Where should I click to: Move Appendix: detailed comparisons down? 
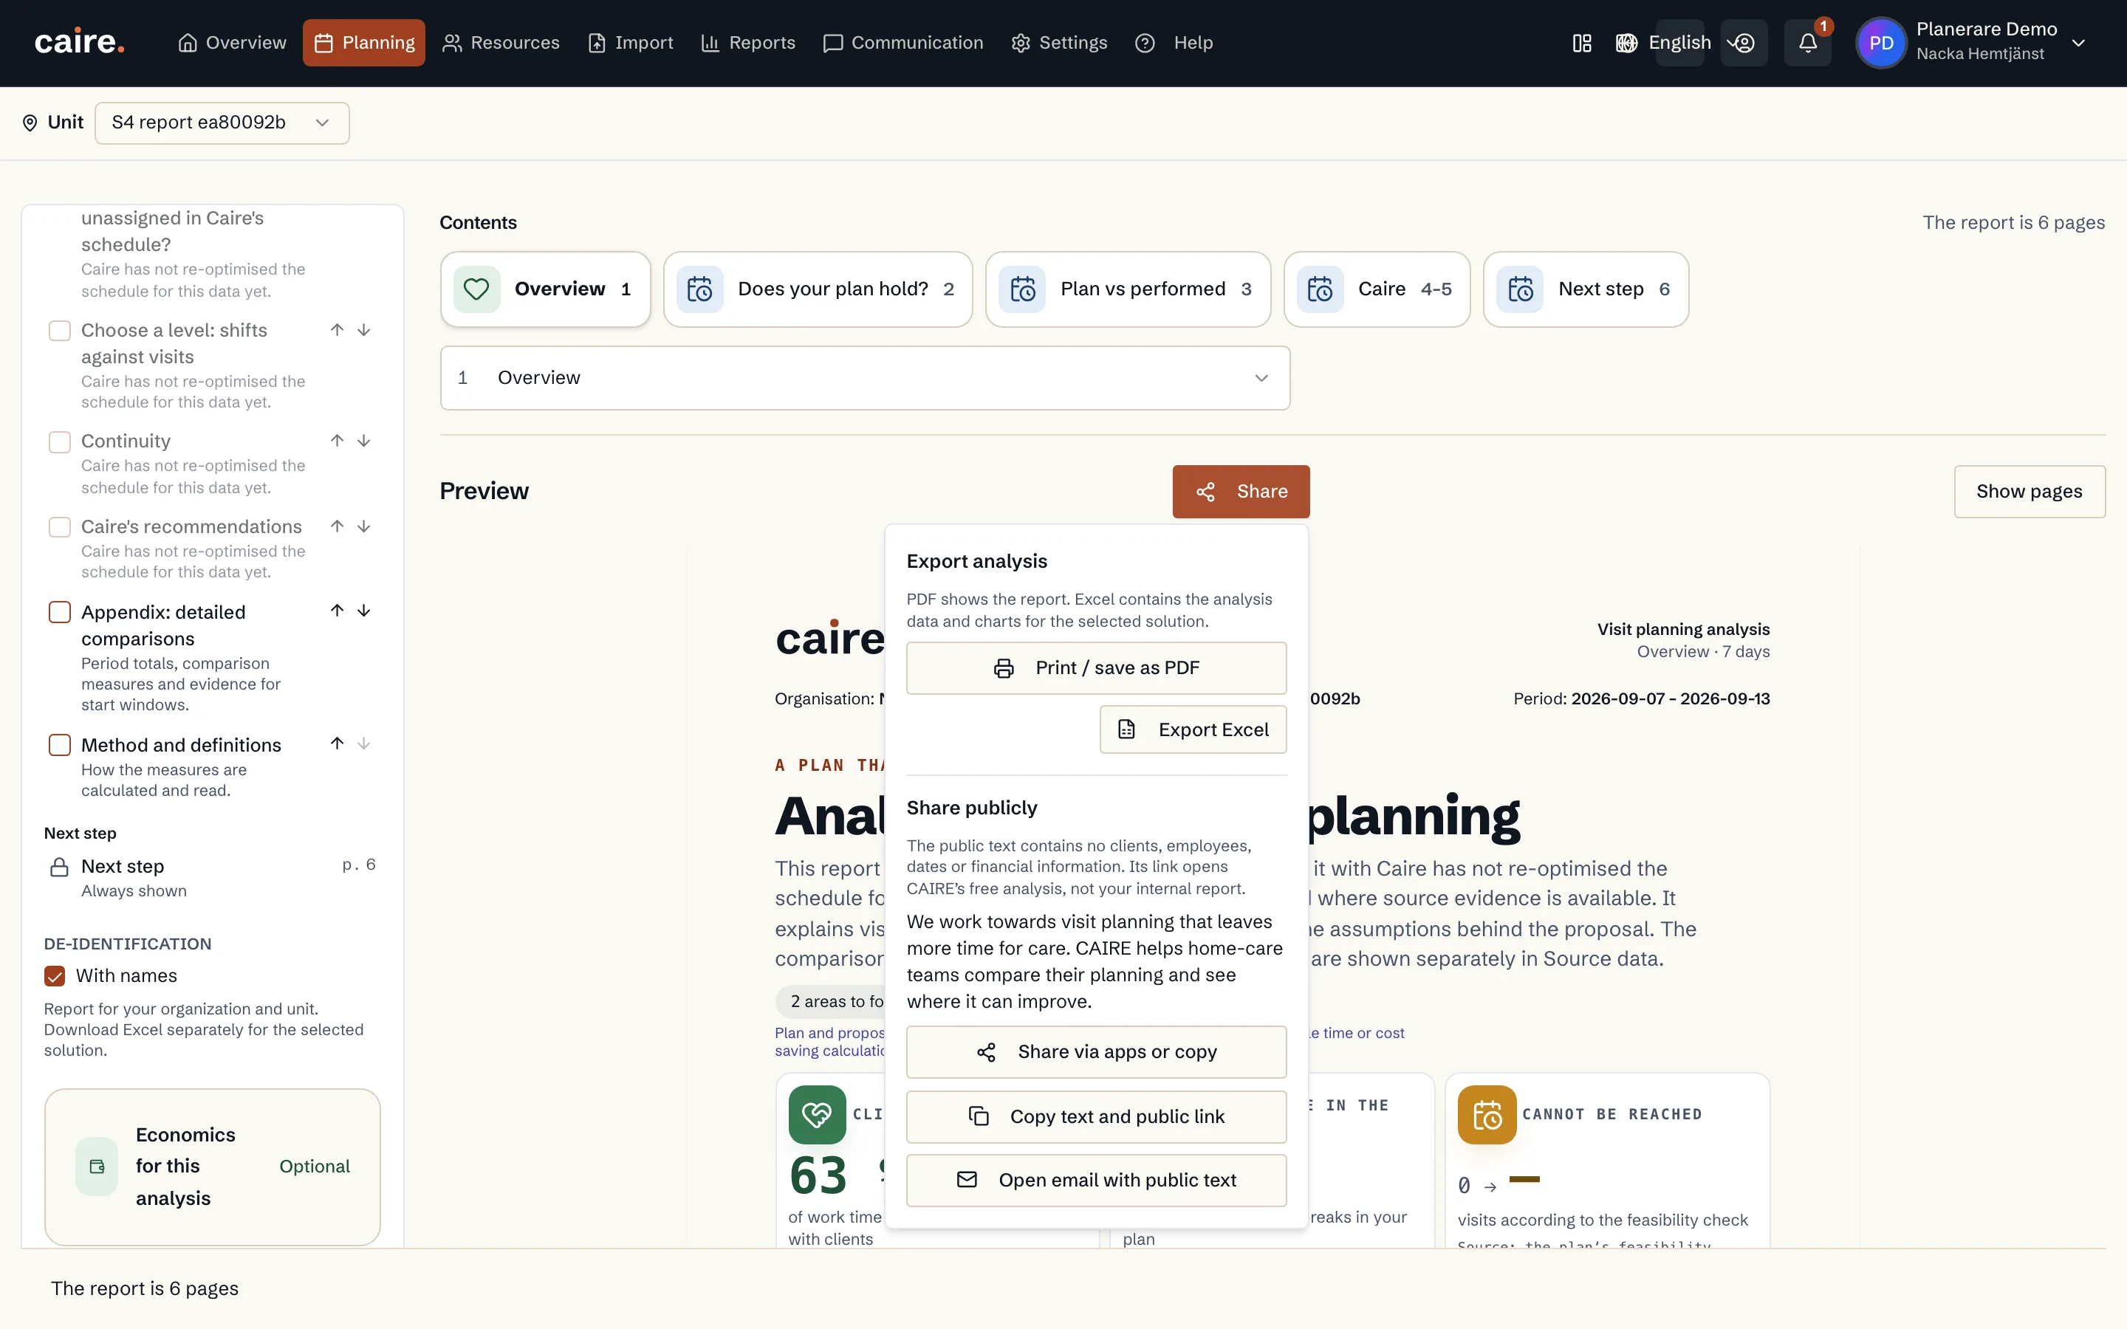pyautogui.click(x=364, y=610)
